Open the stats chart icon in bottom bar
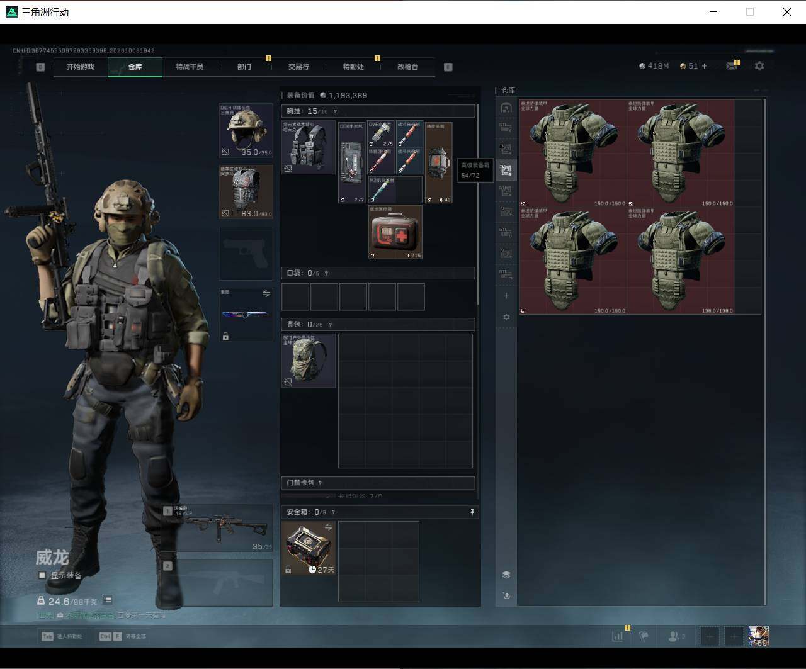 618,636
